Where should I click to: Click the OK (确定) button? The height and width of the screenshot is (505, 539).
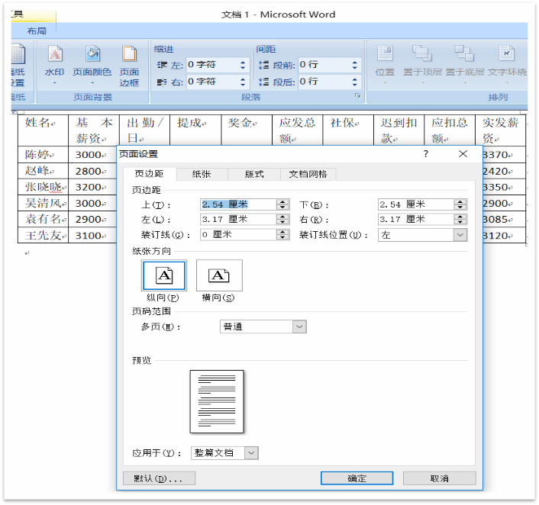[357, 478]
